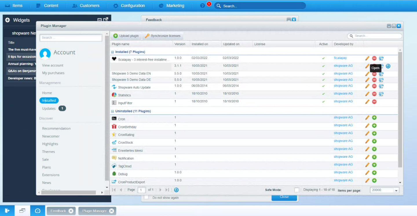Viewport: 417px width, 216px height.
Task: Sort by the Installed on column header
Action: tap(205, 44)
